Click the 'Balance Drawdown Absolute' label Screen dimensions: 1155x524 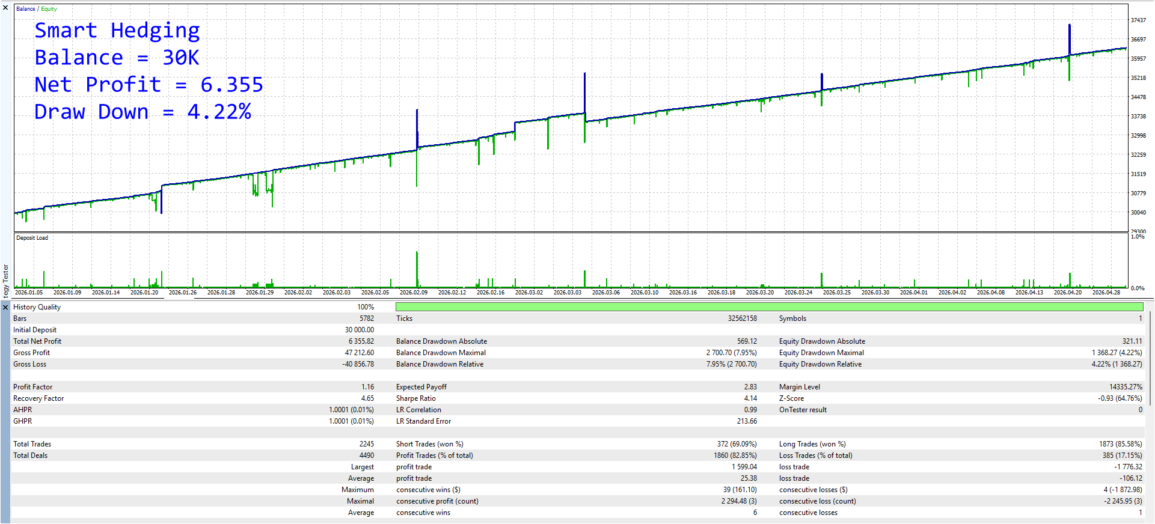441,341
